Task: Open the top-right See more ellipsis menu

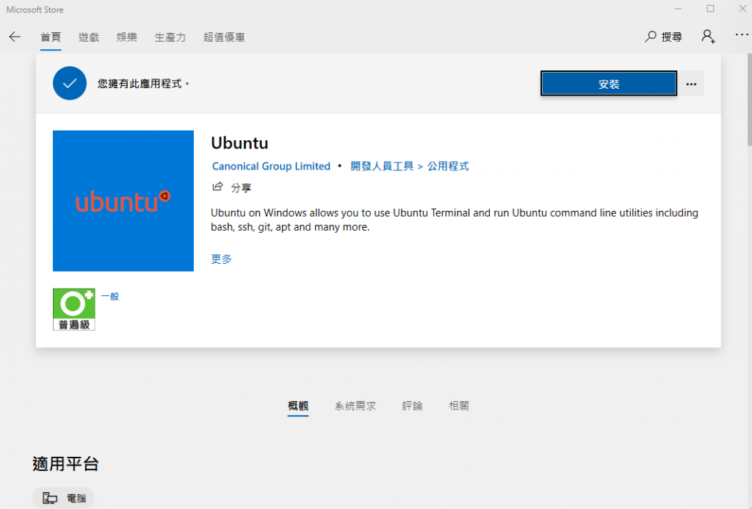Action: coord(742,35)
